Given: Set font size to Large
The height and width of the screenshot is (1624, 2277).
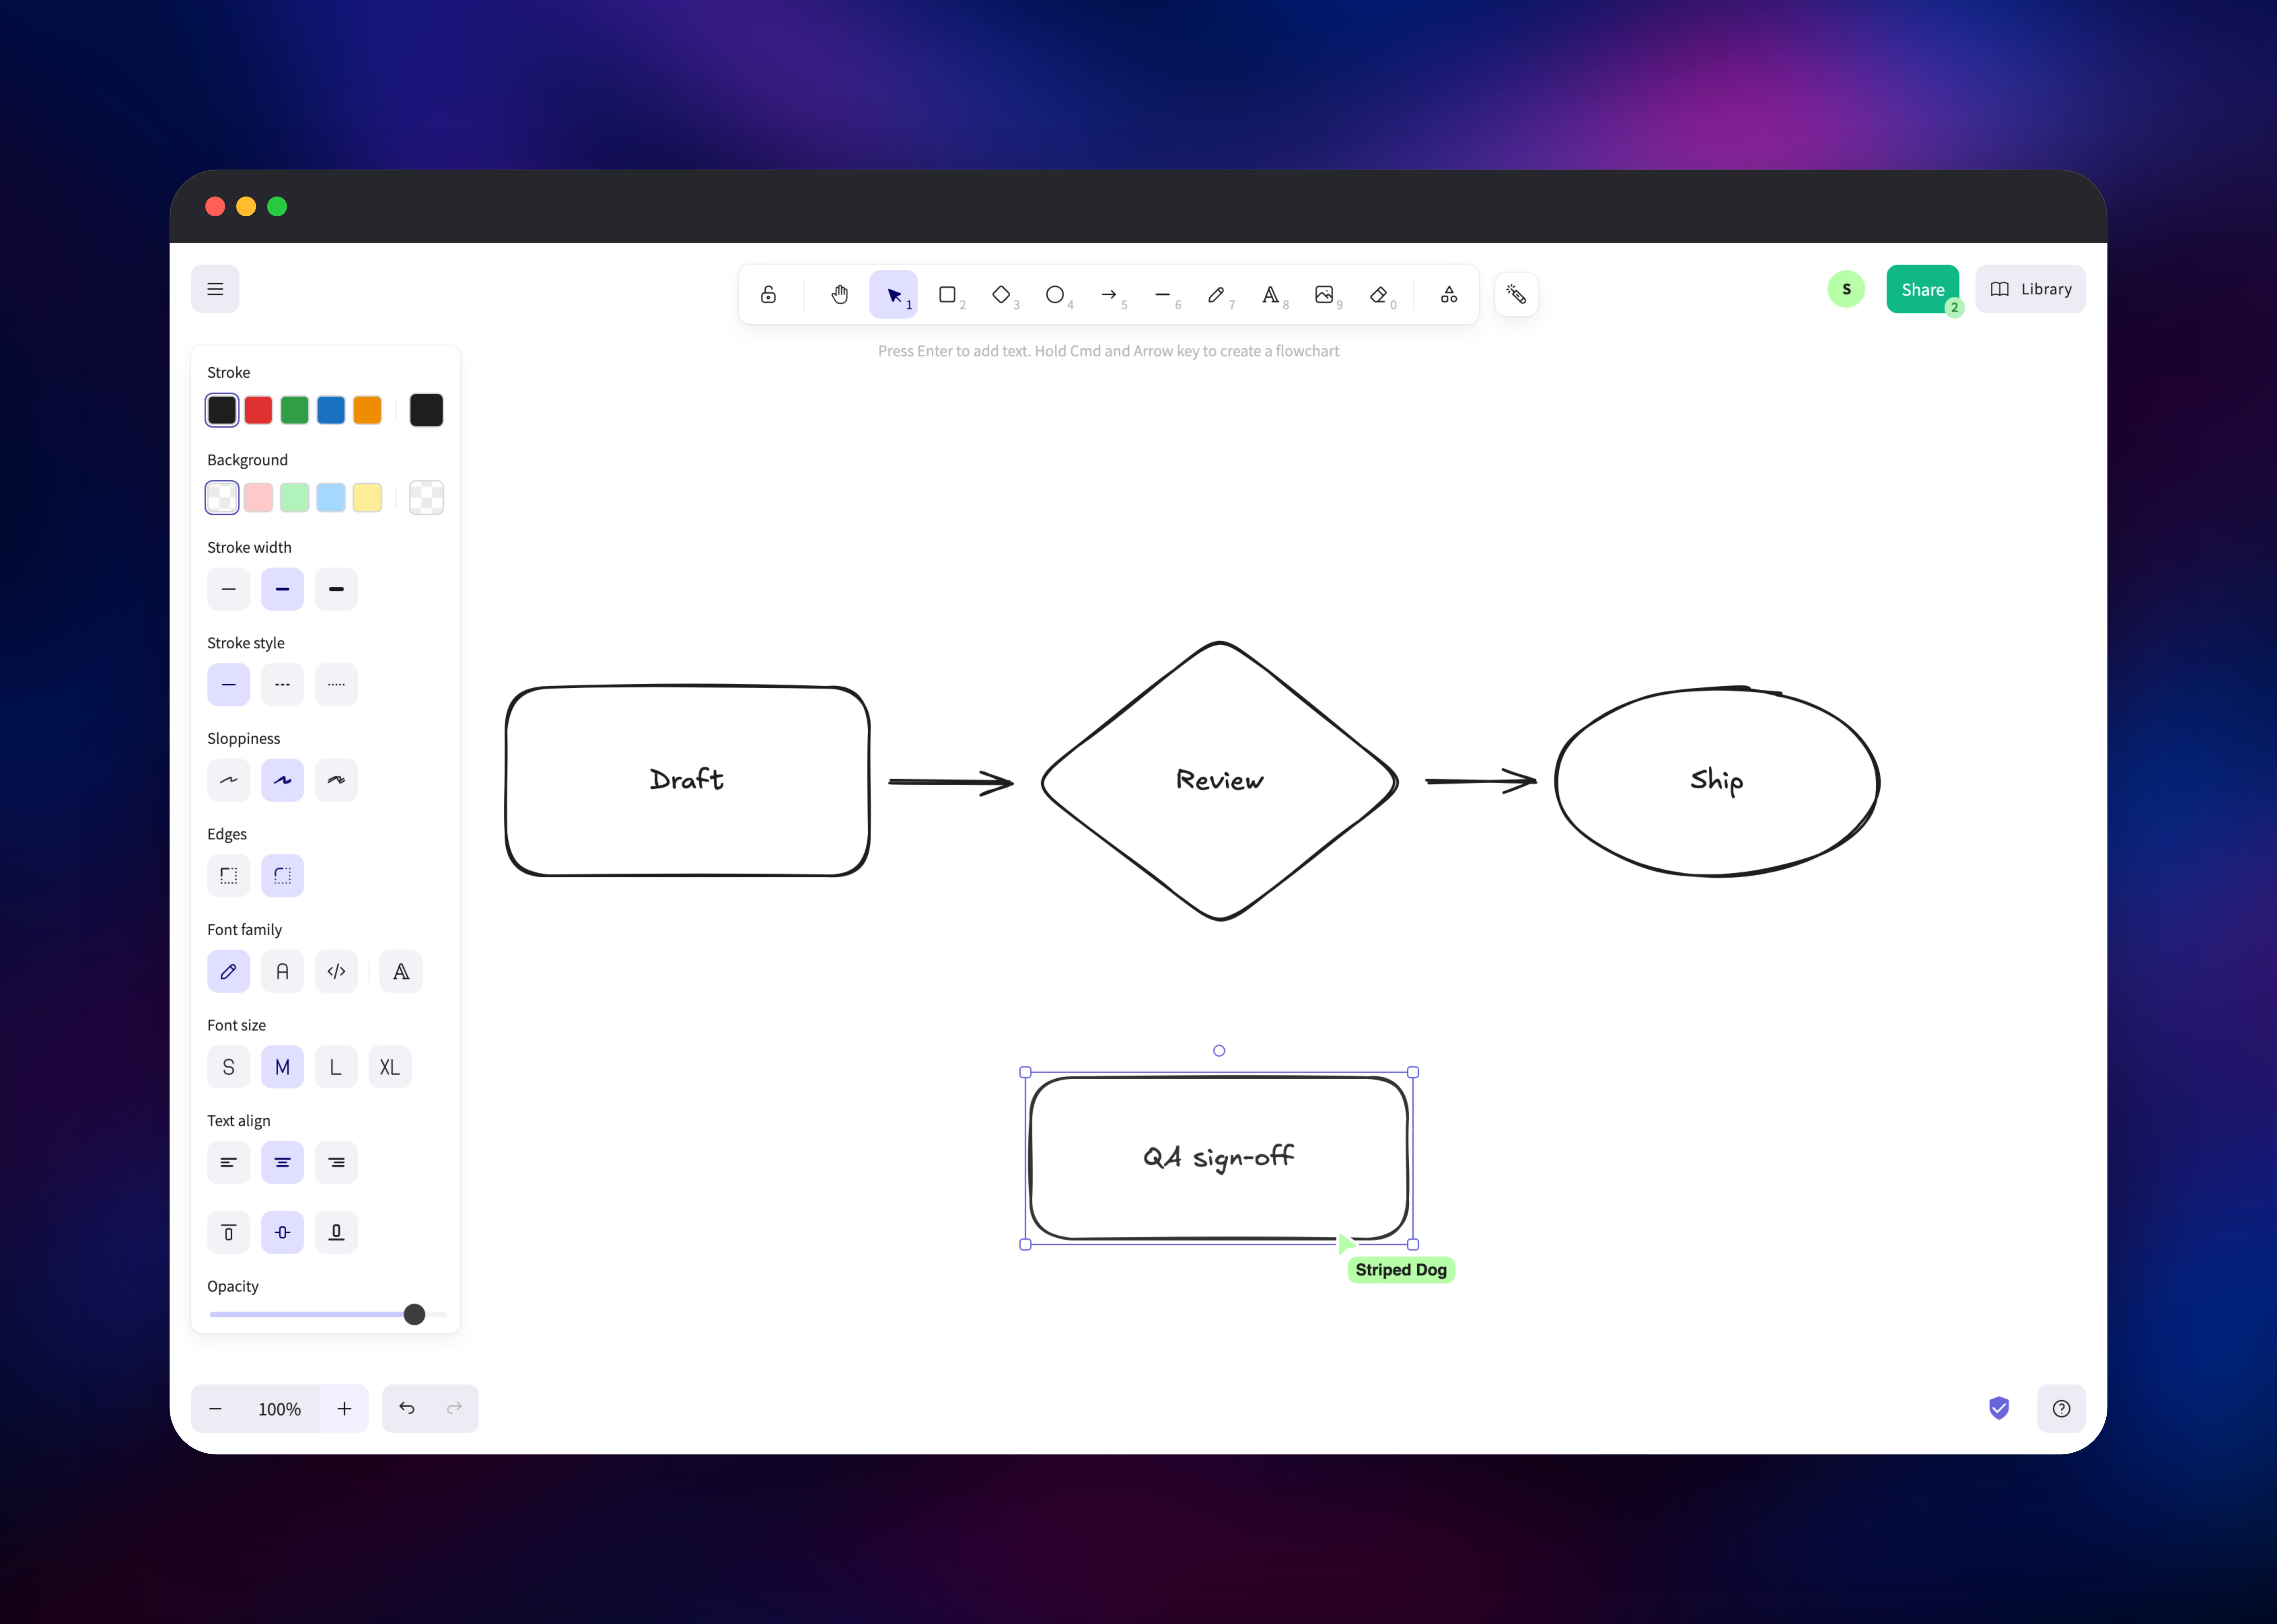Looking at the screenshot, I should click(336, 1067).
